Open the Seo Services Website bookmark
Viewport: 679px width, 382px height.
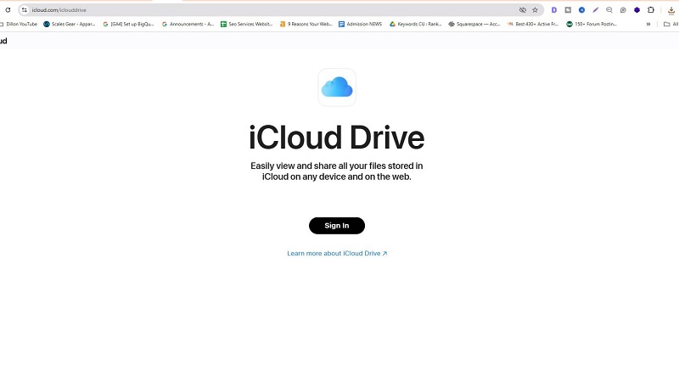246,24
